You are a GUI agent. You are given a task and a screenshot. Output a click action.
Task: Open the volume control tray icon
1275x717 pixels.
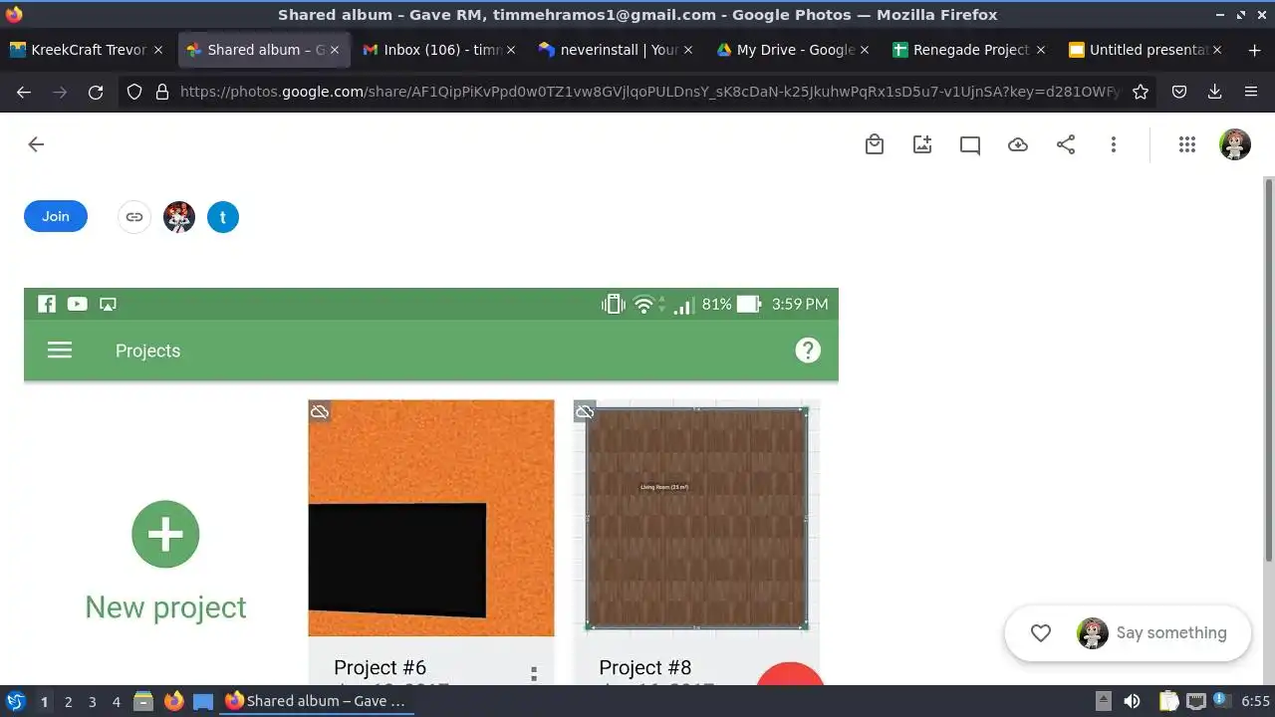(1132, 701)
